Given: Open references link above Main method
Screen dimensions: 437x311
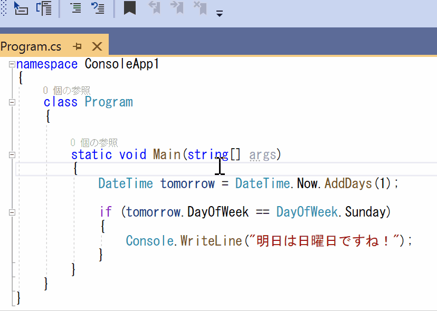Looking at the screenshot, I should click(94, 143).
